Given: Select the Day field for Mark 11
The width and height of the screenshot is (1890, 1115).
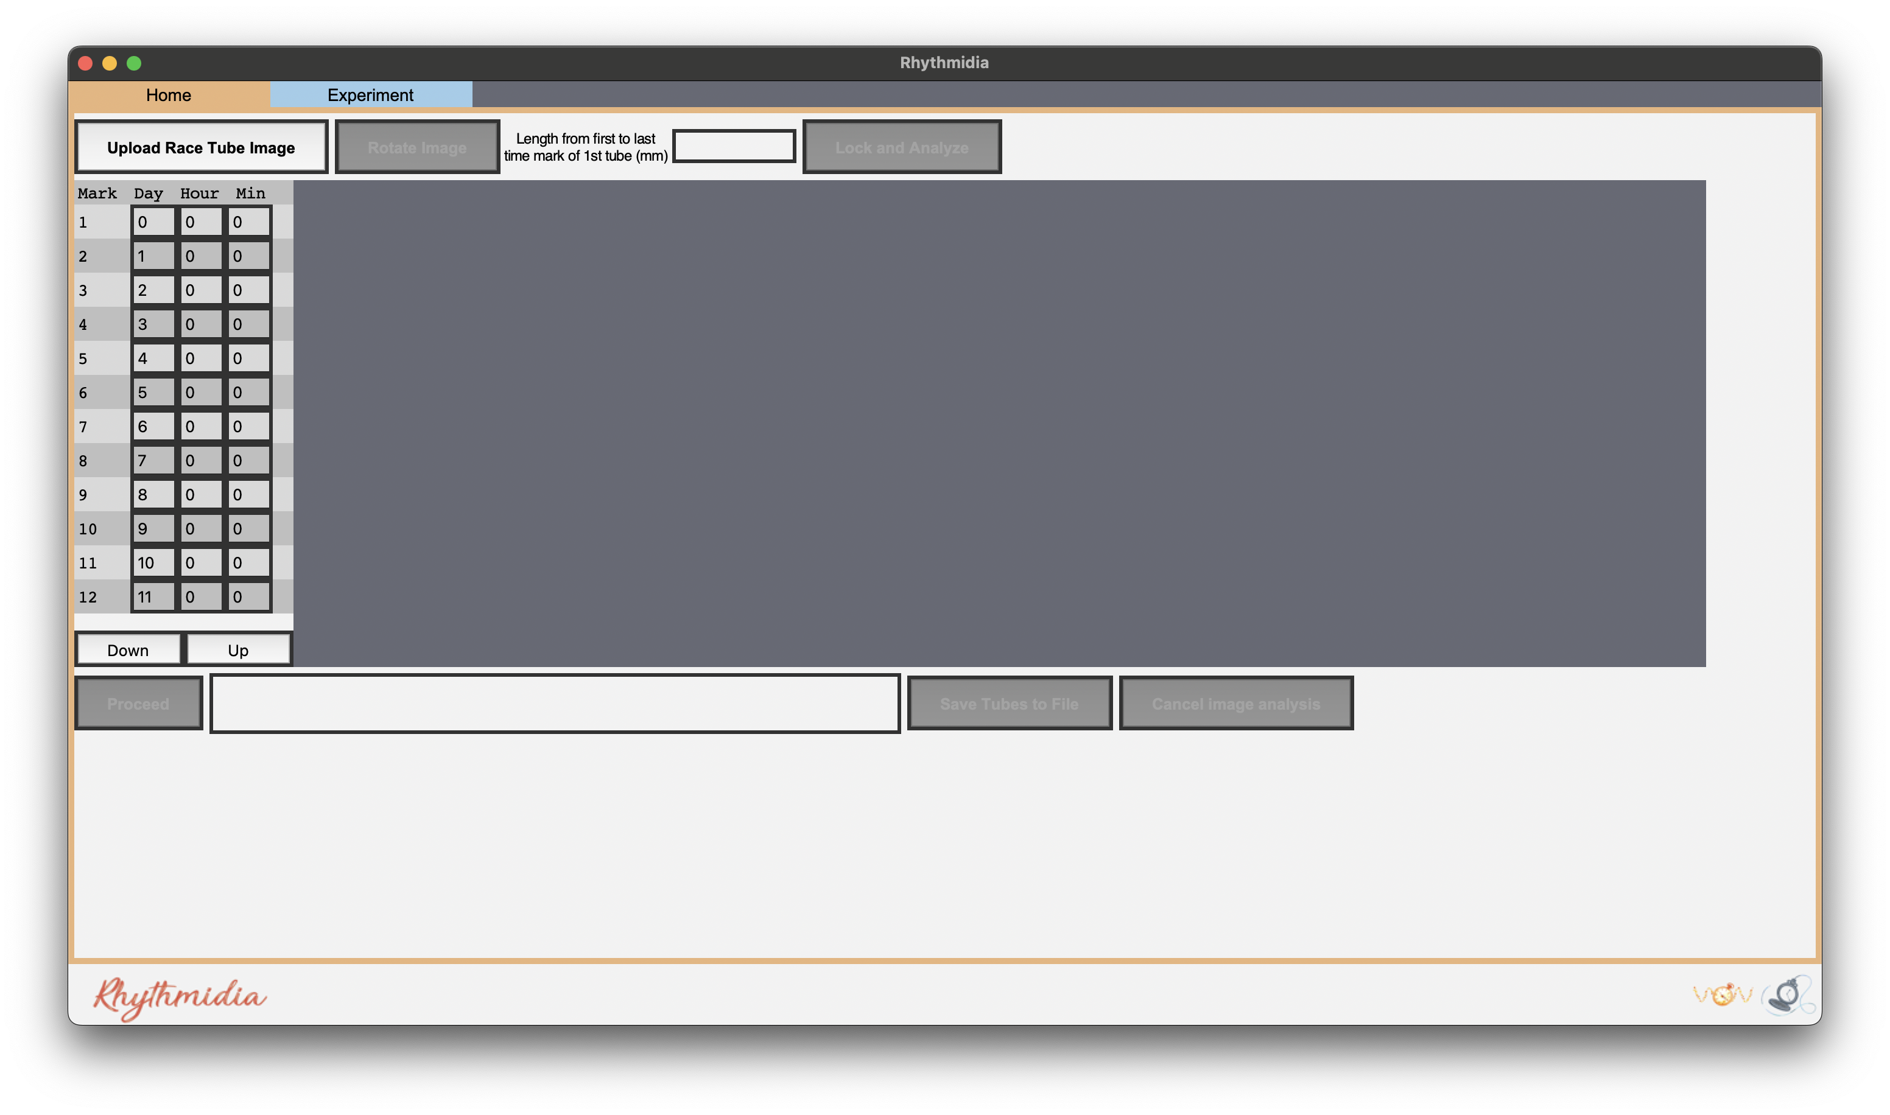Looking at the screenshot, I should pos(153,562).
